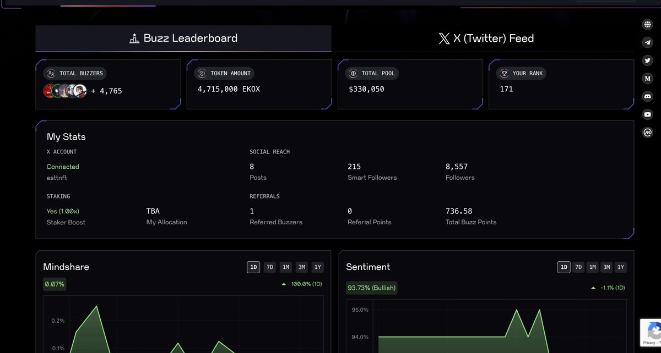This screenshot has width=661, height=353.
Task: Click the 8,557 Followers value
Action: 457,166
